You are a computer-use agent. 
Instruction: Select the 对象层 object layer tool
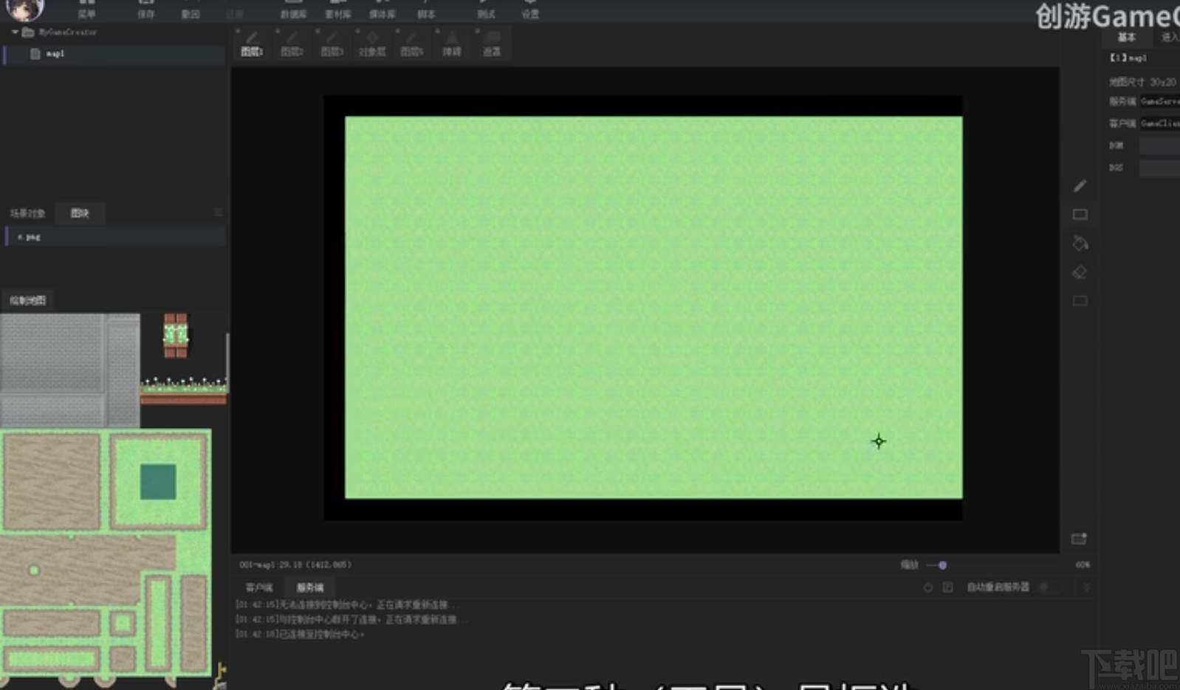tap(371, 44)
